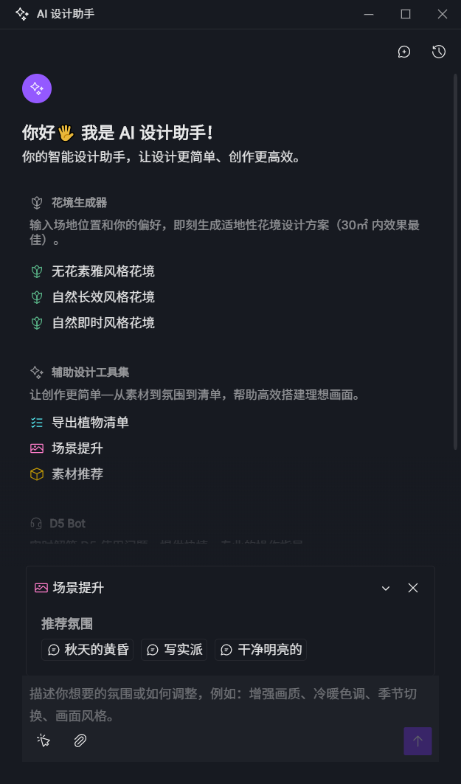Pick the 干净明亮的 atmosphere chip
461x784 pixels.
pyautogui.click(x=260, y=650)
